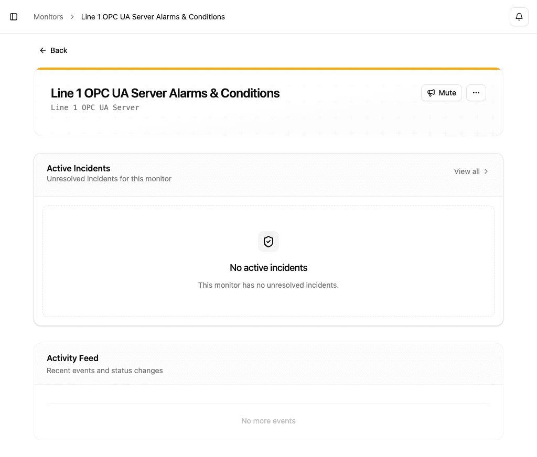Image resolution: width=537 pixels, height=457 pixels.
Task: Toggle the sidebar panel icon
Action: coord(14,17)
